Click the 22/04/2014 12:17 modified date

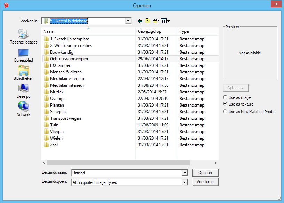(153, 79)
